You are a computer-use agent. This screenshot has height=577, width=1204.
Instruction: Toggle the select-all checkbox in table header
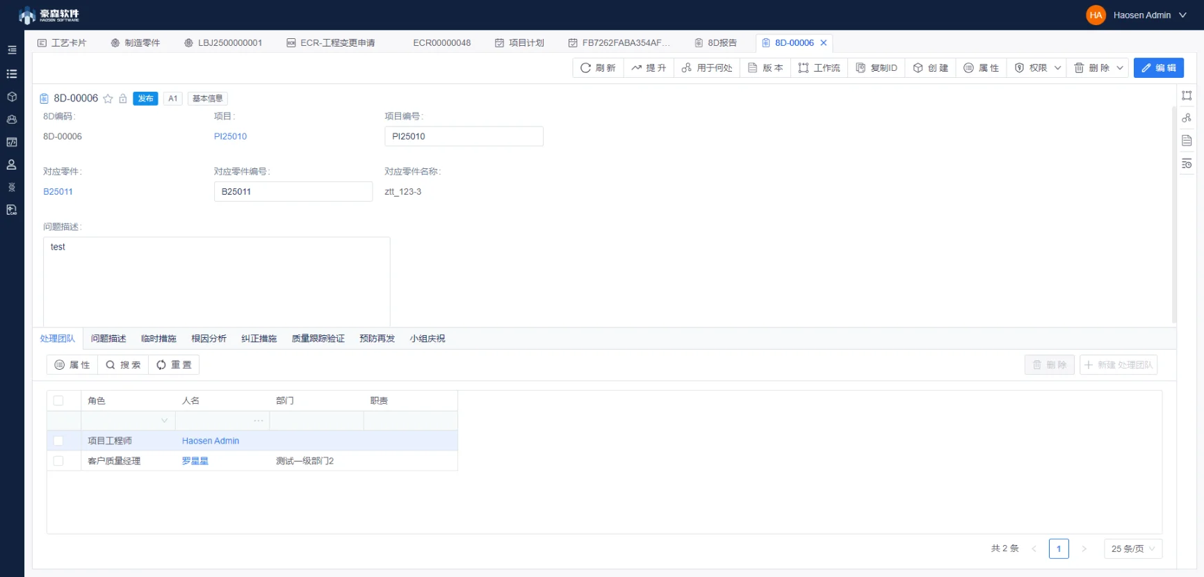pos(58,400)
